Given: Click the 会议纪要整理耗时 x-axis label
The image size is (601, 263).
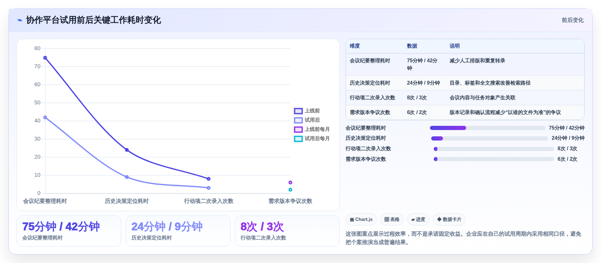Looking at the screenshot, I should (45, 201).
